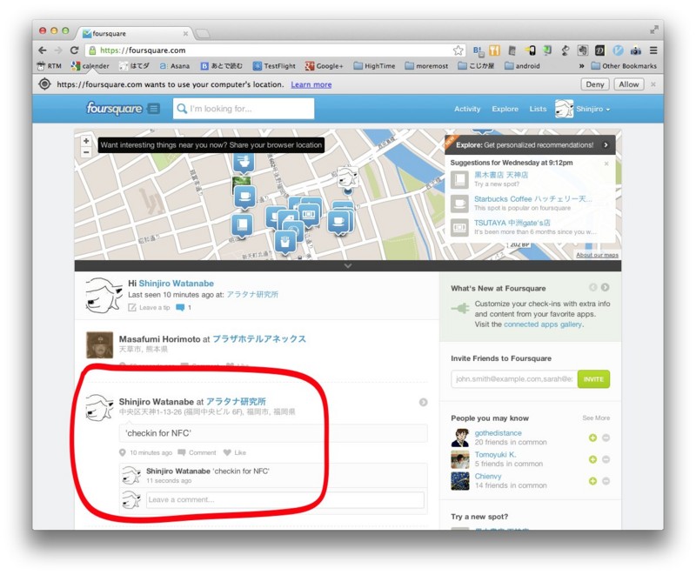Viewport: 696px width, 575px height.
Task: Open Activity in foursquare header
Action: pyautogui.click(x=467, y=109)
